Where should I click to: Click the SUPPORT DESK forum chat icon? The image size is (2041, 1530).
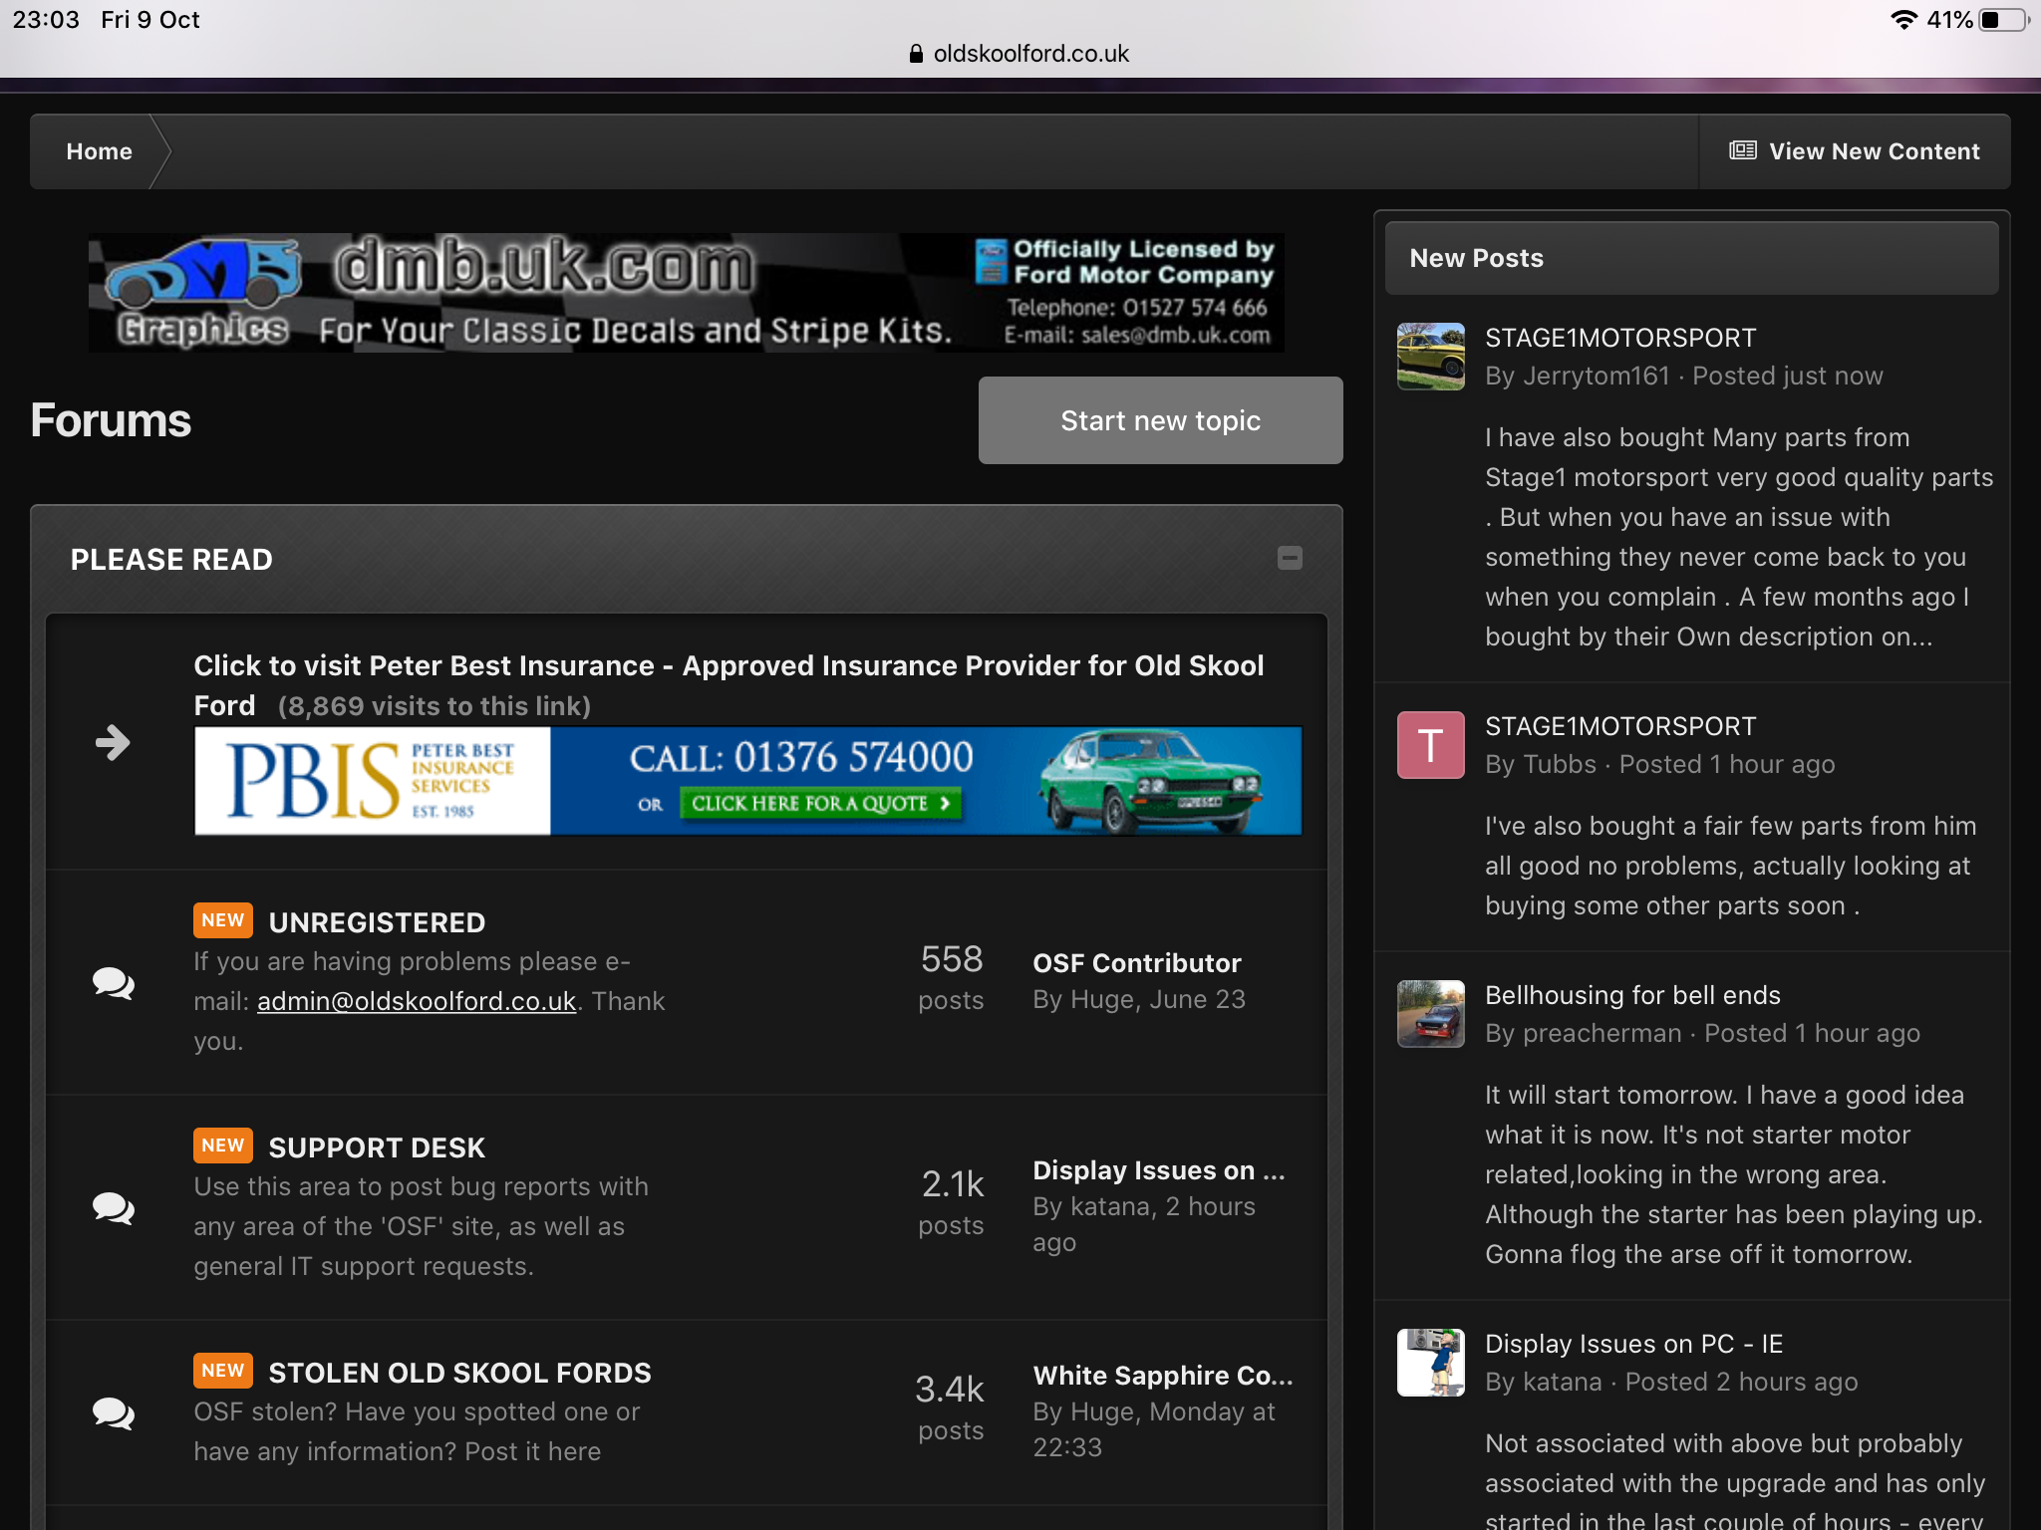tap(114, 1207)
